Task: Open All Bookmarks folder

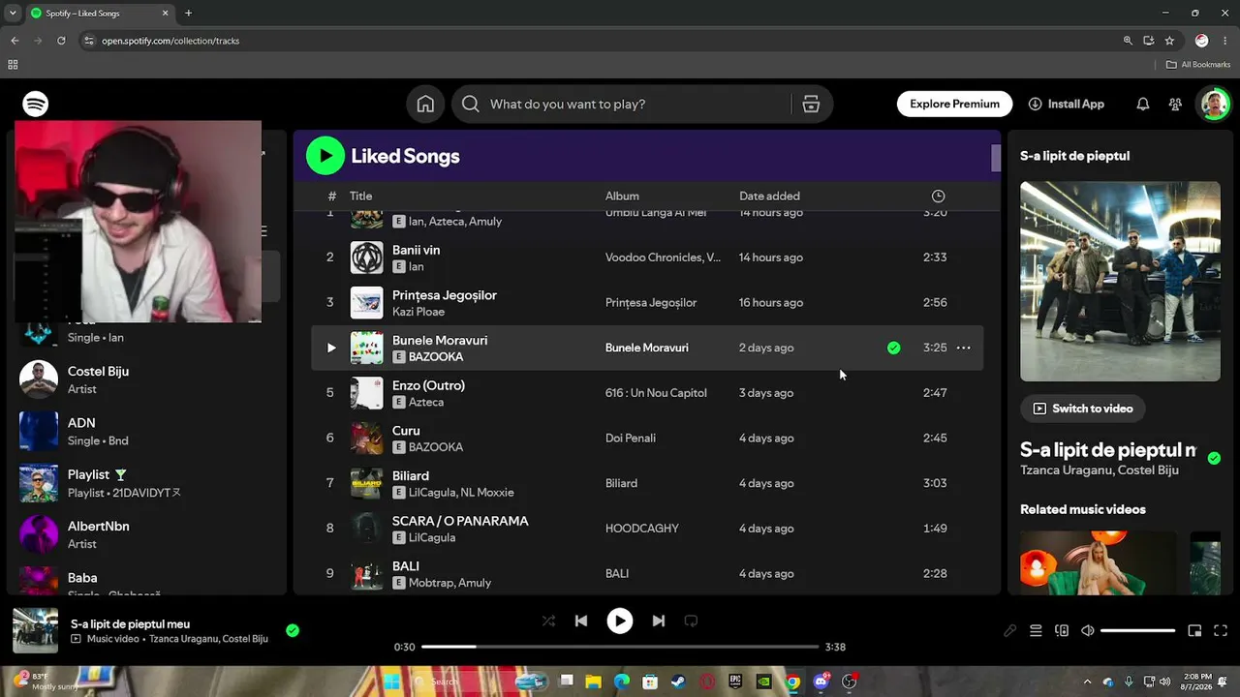Action: point(1198,65)
